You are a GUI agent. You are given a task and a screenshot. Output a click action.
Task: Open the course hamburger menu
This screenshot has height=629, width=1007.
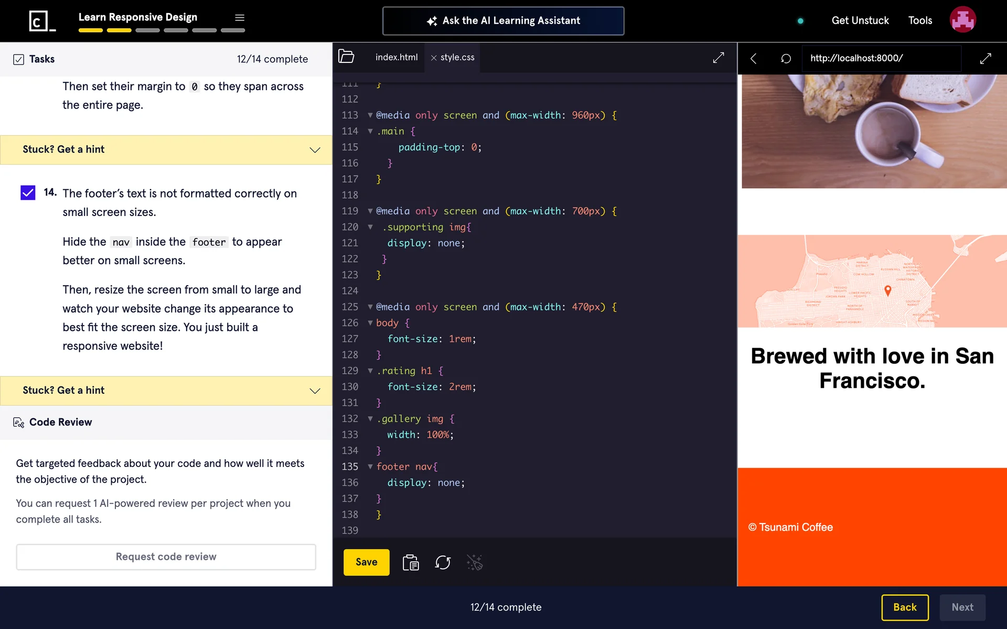[x=240, y=18]
